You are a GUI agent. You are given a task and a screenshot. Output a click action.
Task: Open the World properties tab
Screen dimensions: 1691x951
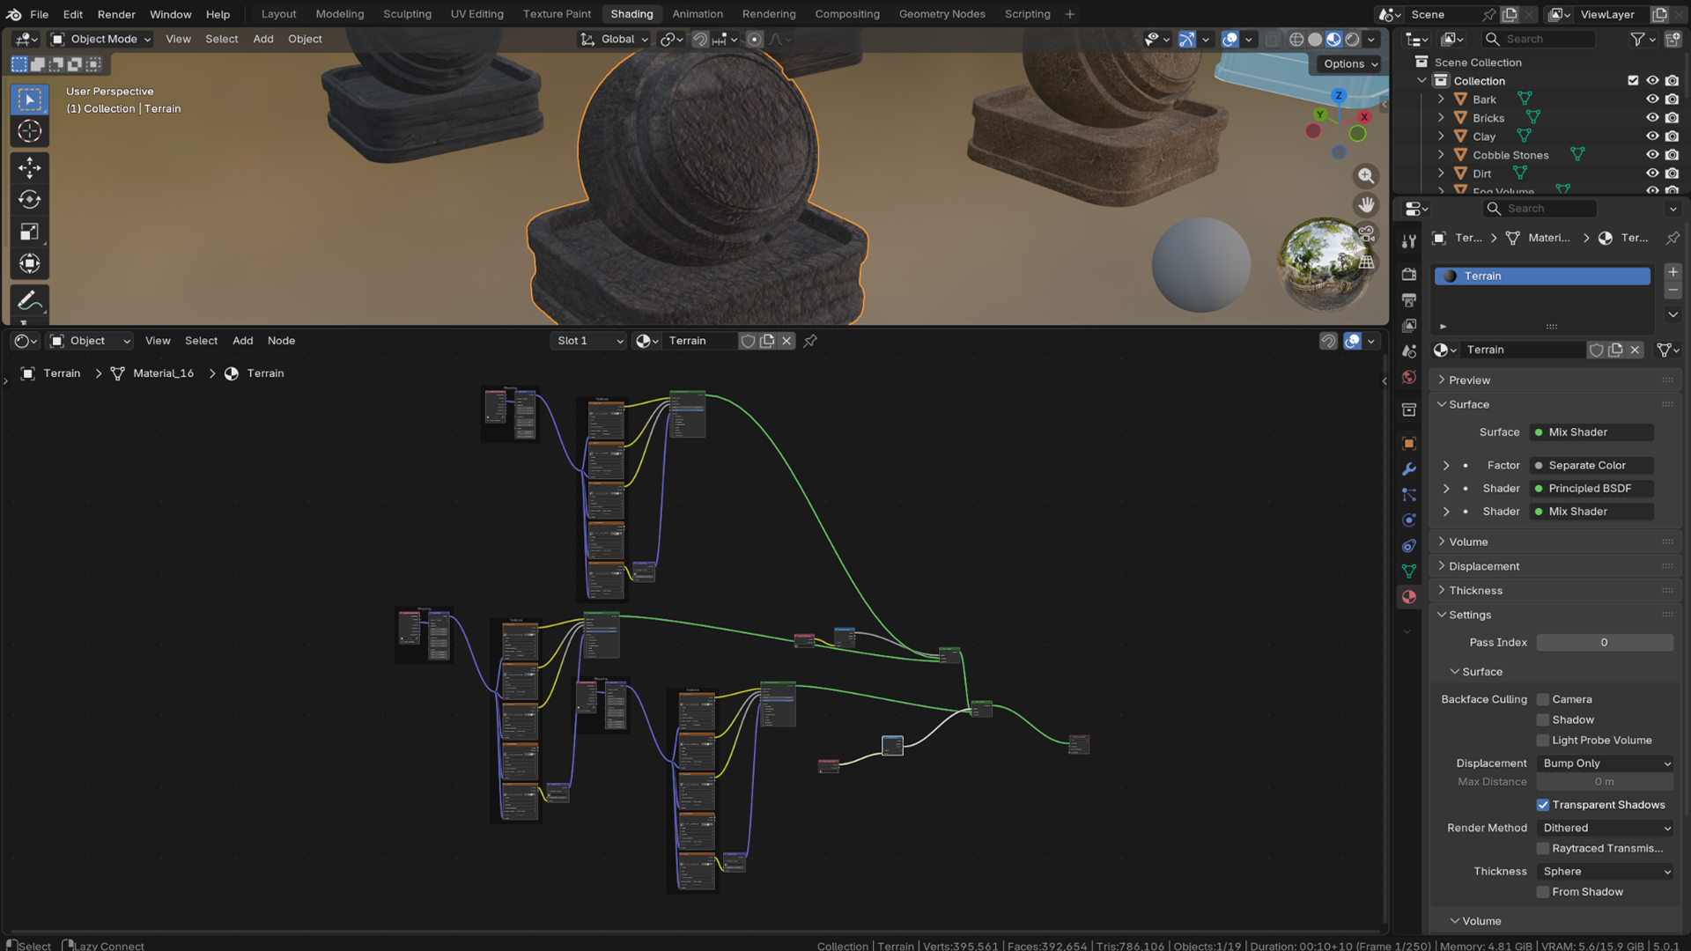tap(1409, 378)
